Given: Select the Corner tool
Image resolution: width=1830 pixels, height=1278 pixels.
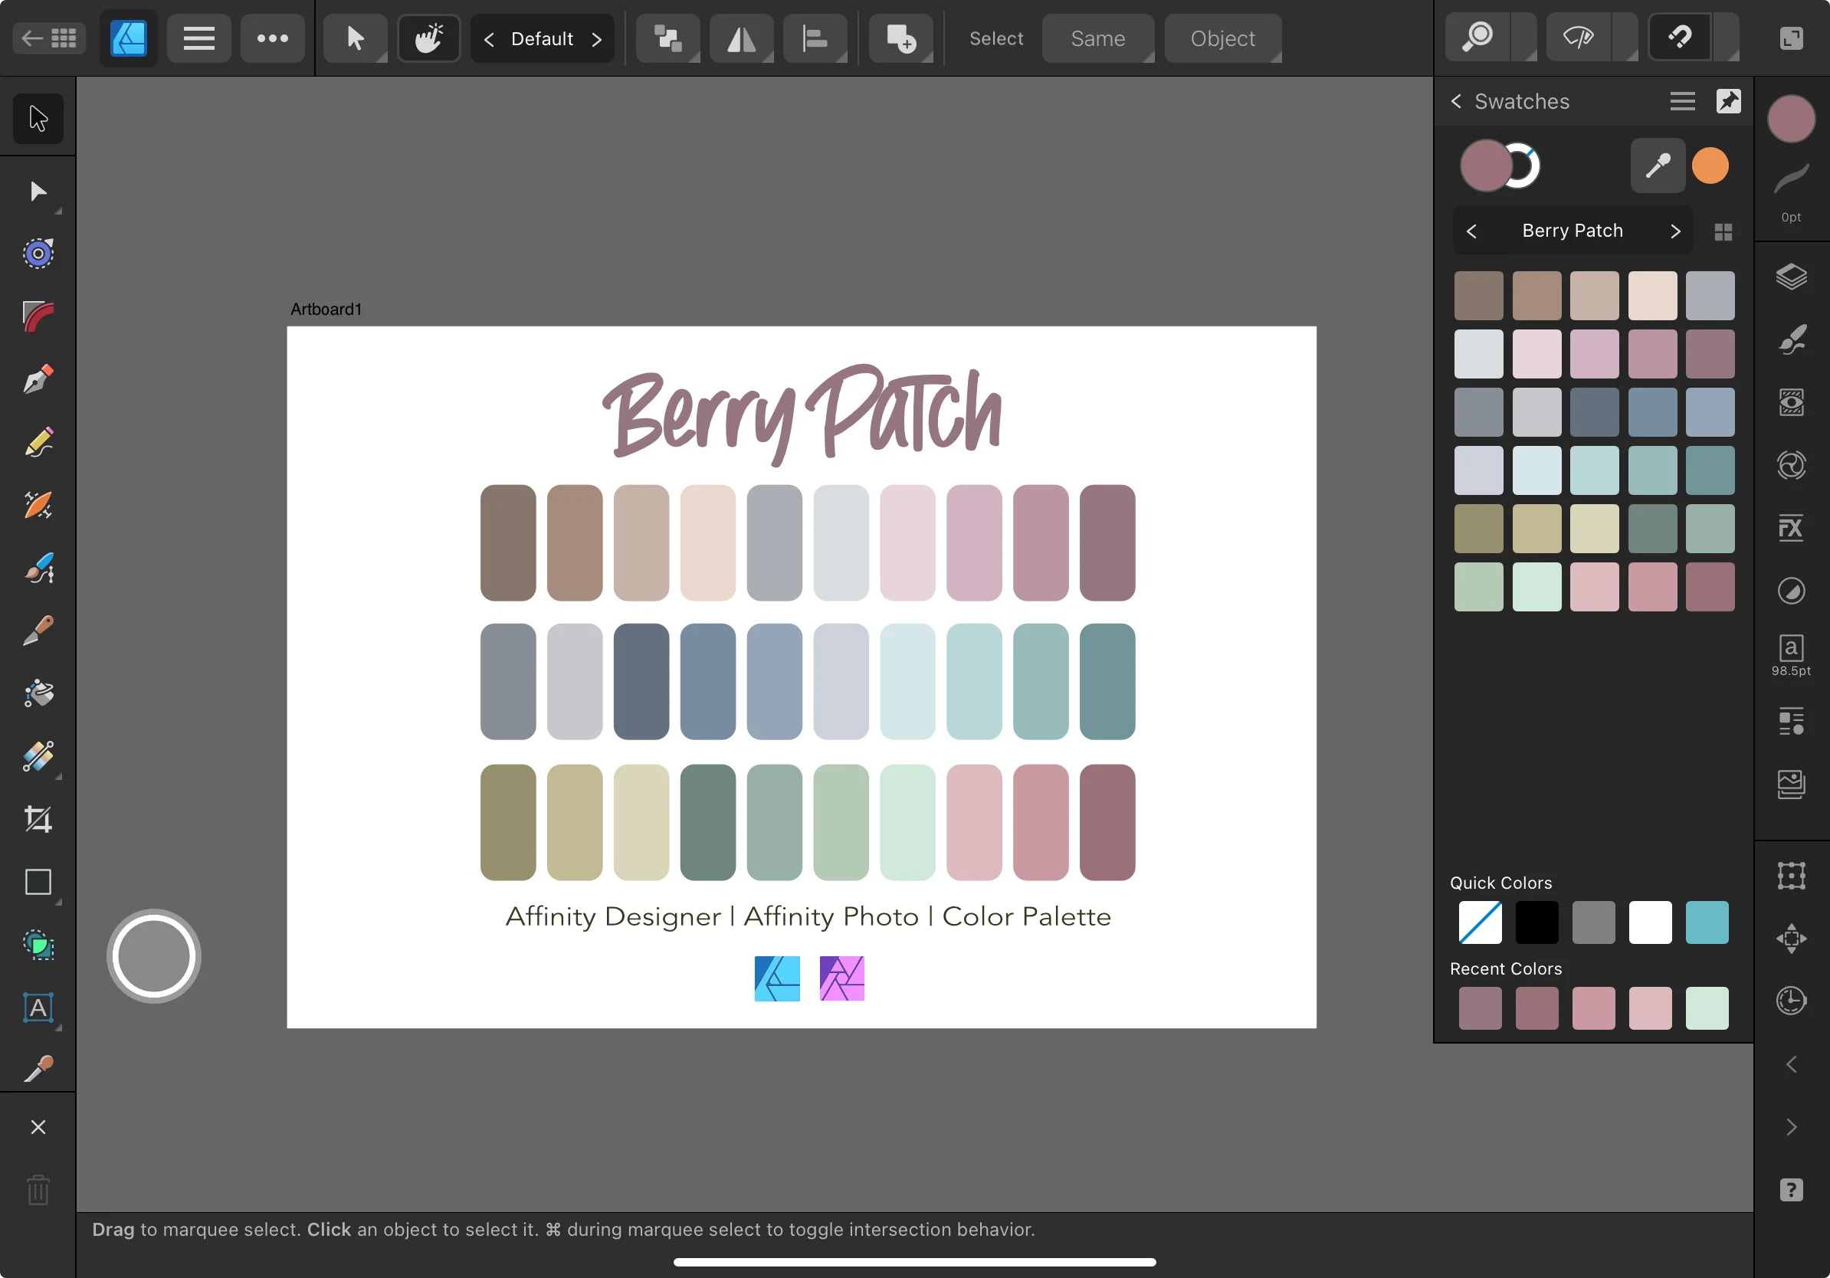Looking at the screenshot, I should coord(38,316).
